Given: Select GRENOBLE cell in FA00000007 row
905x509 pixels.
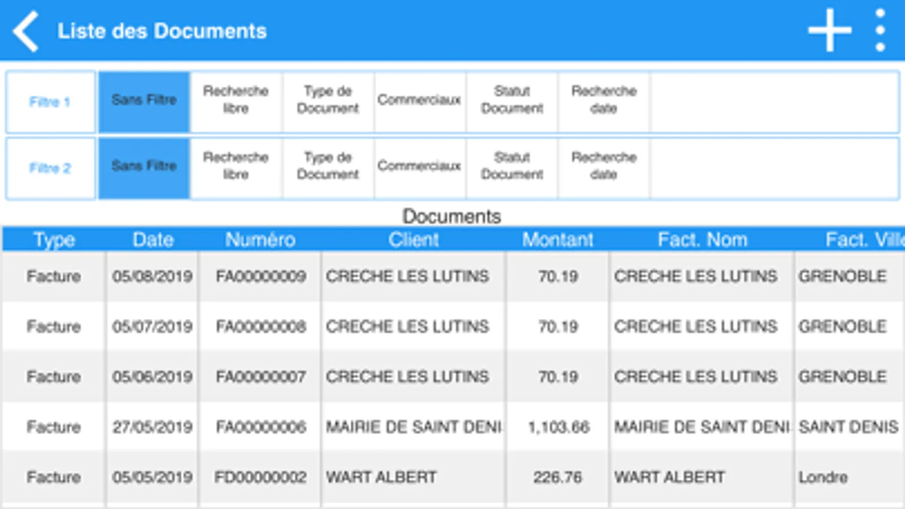Looking at the screenshot, I should click(x=850, y=377).
